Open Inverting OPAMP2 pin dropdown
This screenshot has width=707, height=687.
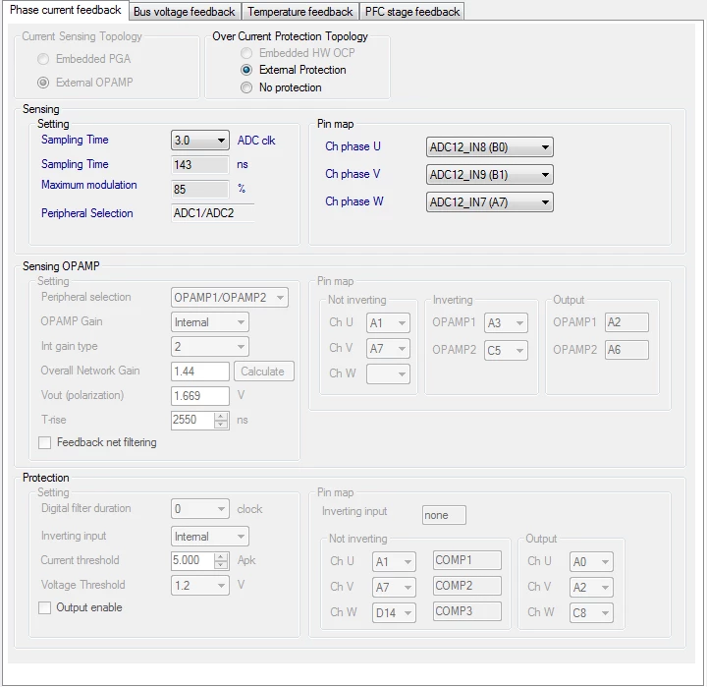(x=506, y=351)
